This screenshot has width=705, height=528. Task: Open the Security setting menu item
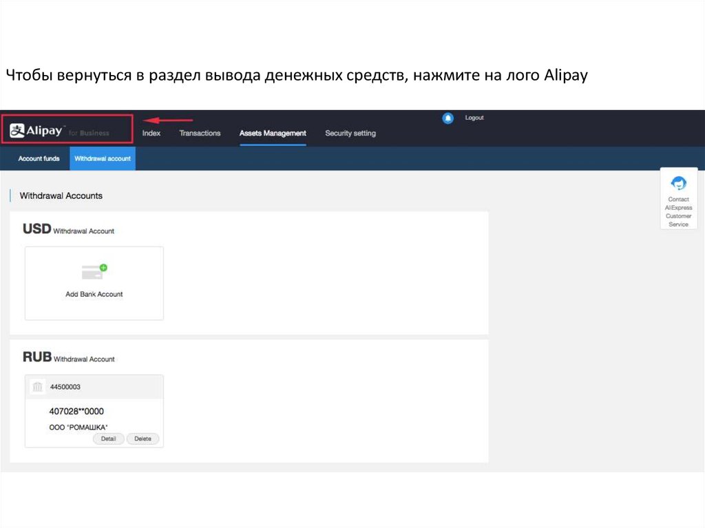pos(350,133)
